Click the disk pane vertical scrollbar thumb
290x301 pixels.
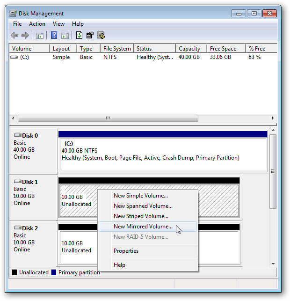point(273,171)
